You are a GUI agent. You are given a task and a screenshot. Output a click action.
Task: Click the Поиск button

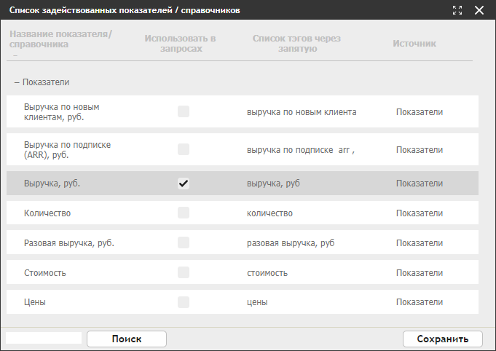click(127, 339)
